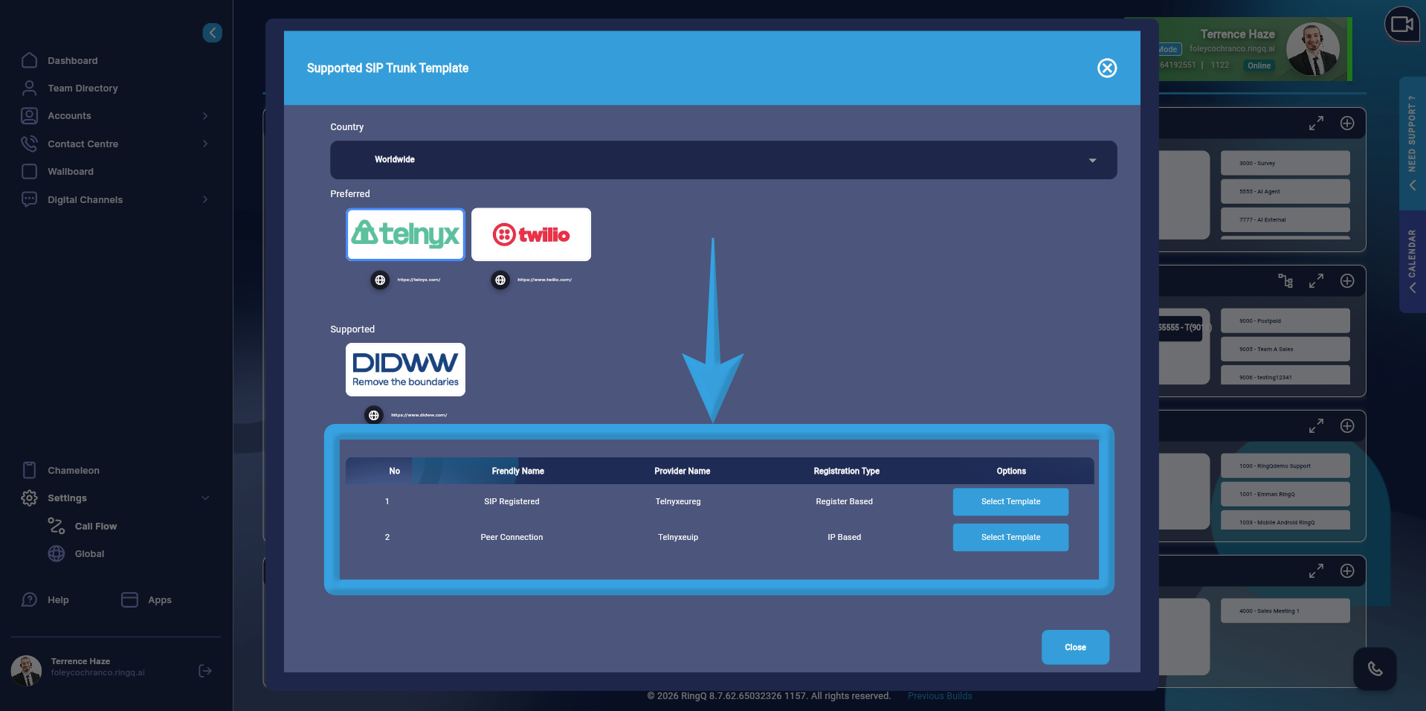This screenshot has height=711, width=1426.
Task: Click globe icon under DIDWW logo
Action: [374, 416]
